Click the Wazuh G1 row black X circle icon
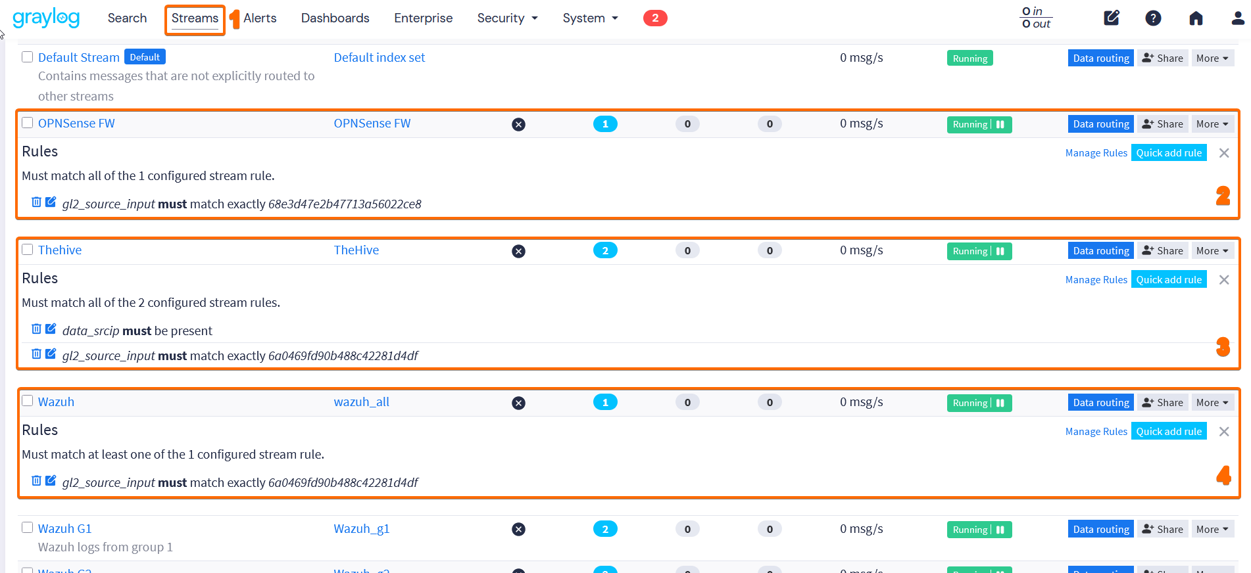This screenshot has height=573, width=1251. coord(519,530)
